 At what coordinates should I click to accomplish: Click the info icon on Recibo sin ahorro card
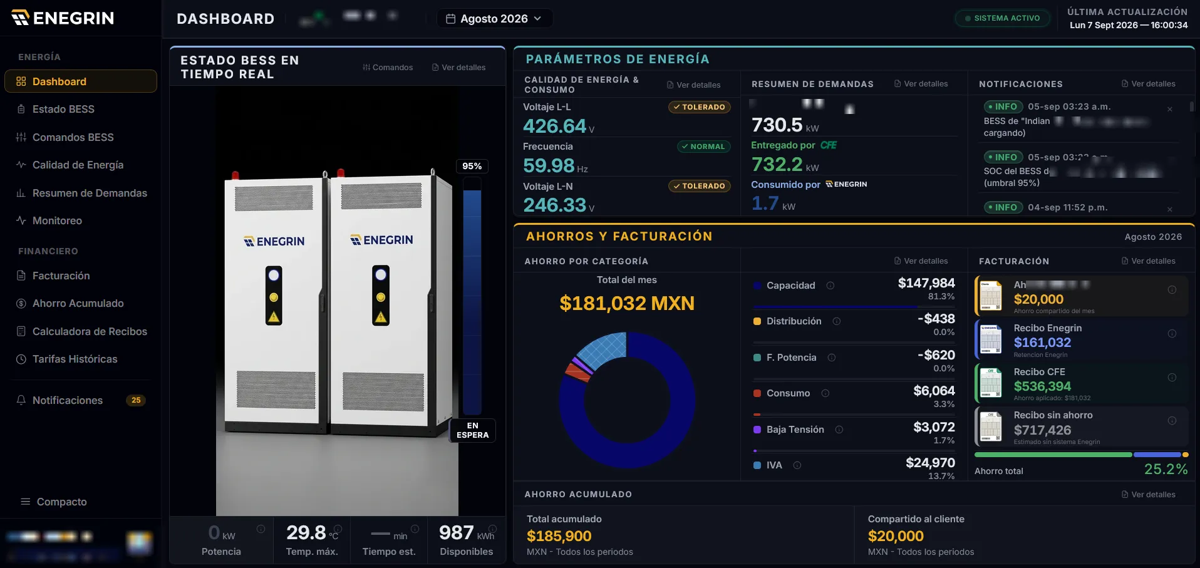pos(1172,421)
